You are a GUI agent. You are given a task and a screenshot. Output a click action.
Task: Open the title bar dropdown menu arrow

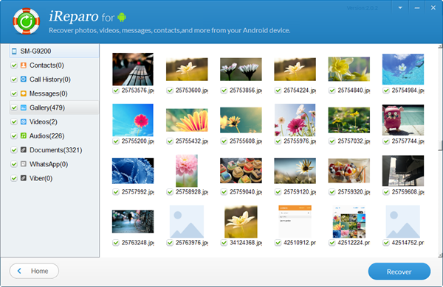tap(400, 7)
